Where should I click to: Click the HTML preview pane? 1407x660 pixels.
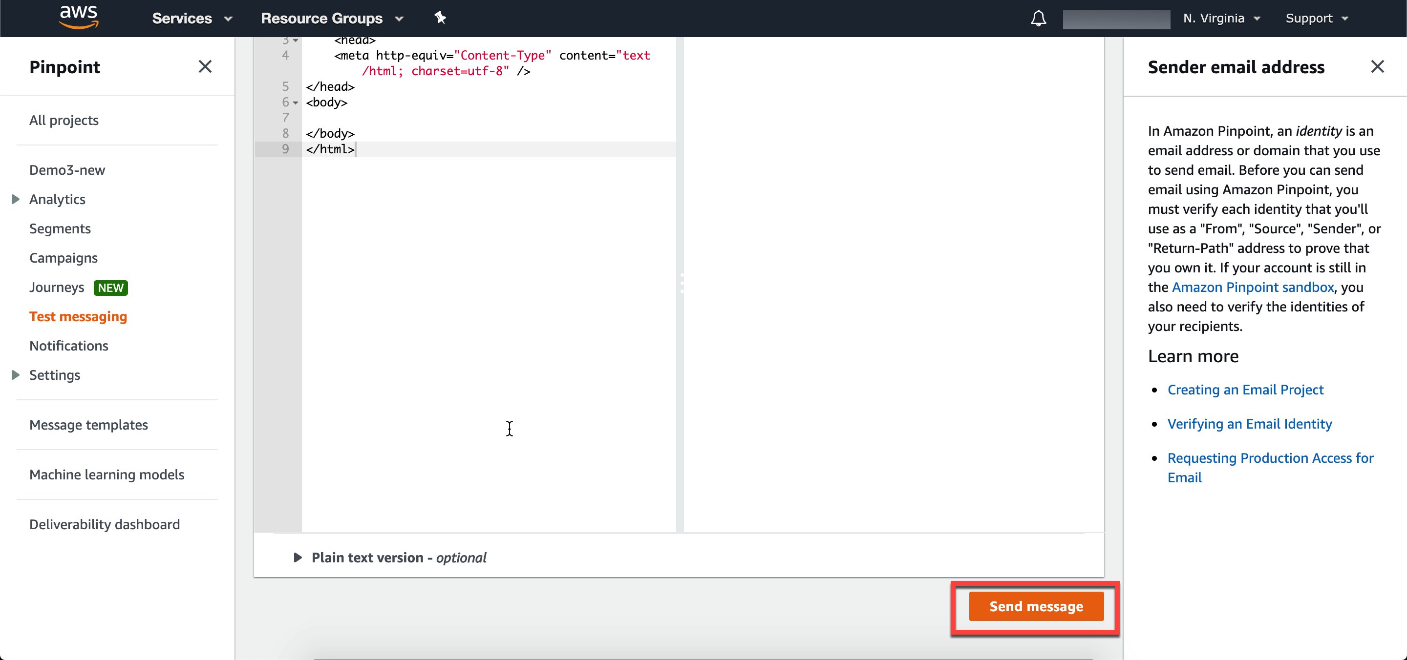pos(894,284)
